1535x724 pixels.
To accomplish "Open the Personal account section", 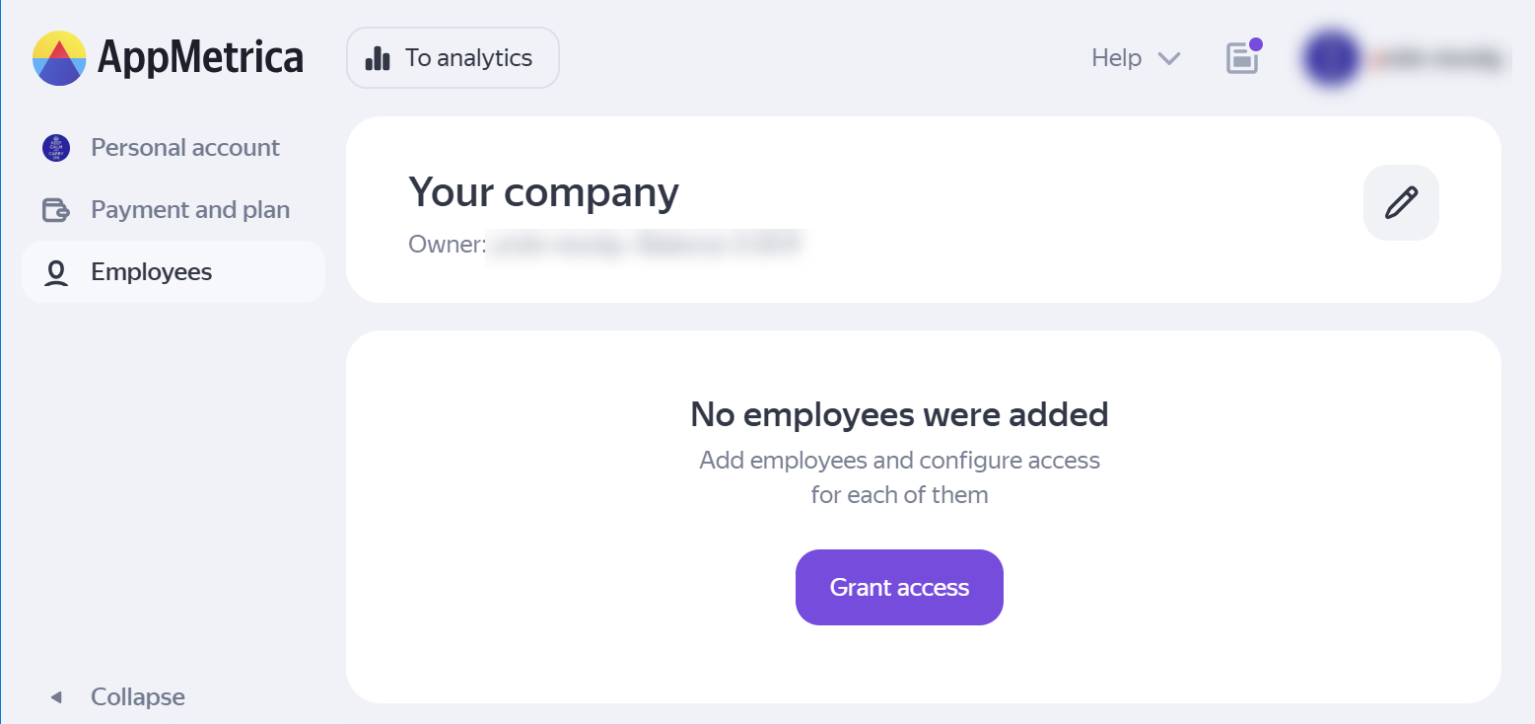I will [x=185, y=148].
